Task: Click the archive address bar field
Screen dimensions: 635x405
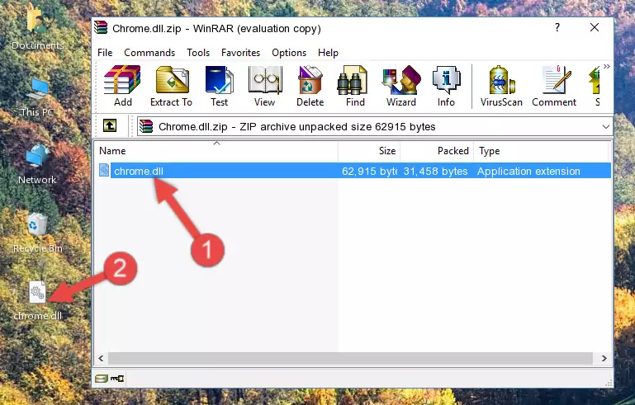Action: (375, 127)
